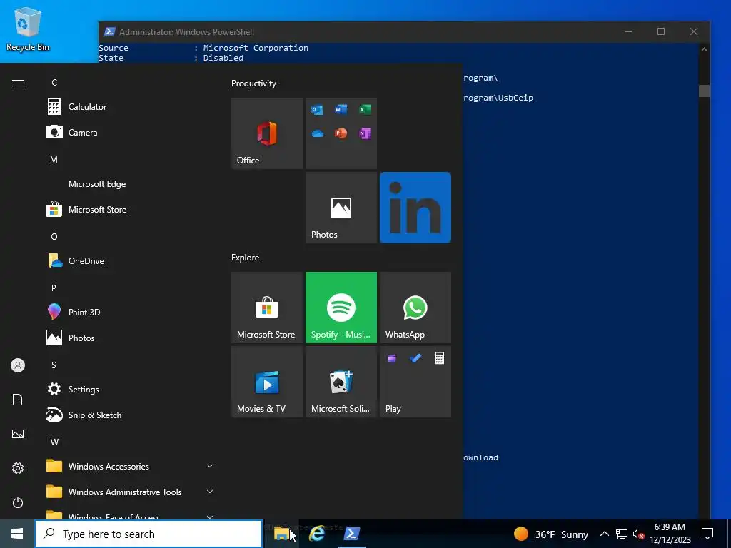731x548 pixels.
Task: Expand the Windows Accessories folder
Action: [129, 466]
